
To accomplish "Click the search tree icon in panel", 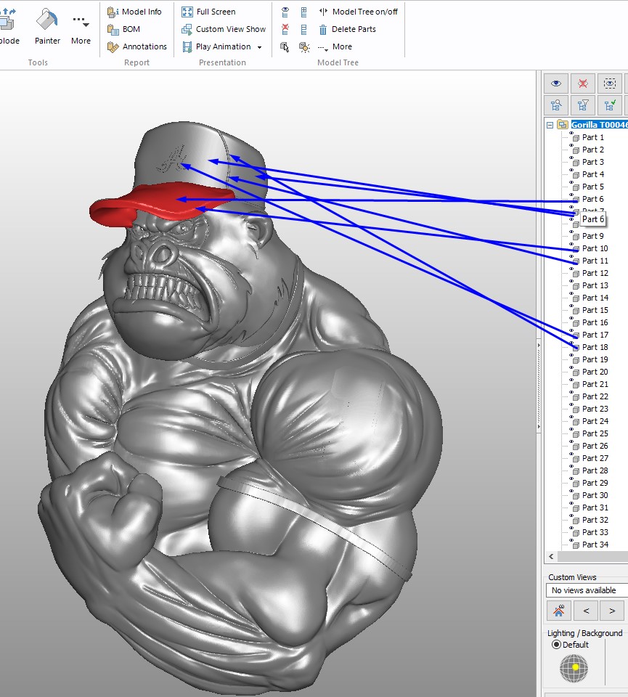I will [x=556, y=105].
